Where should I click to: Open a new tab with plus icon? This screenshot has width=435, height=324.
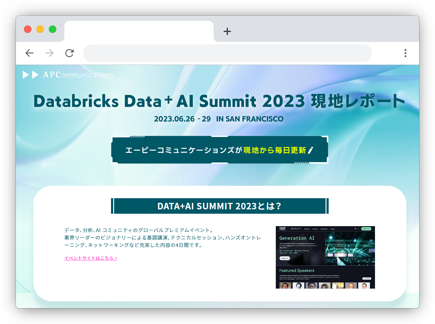pyautogui.click(x=227, y=31)
